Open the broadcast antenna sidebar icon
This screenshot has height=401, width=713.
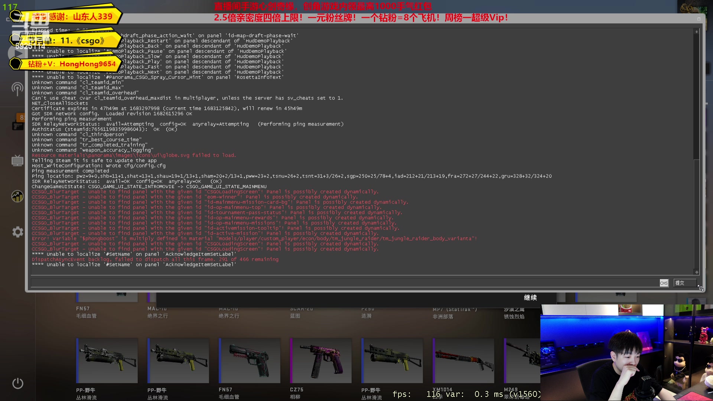(x=17, y=89)
